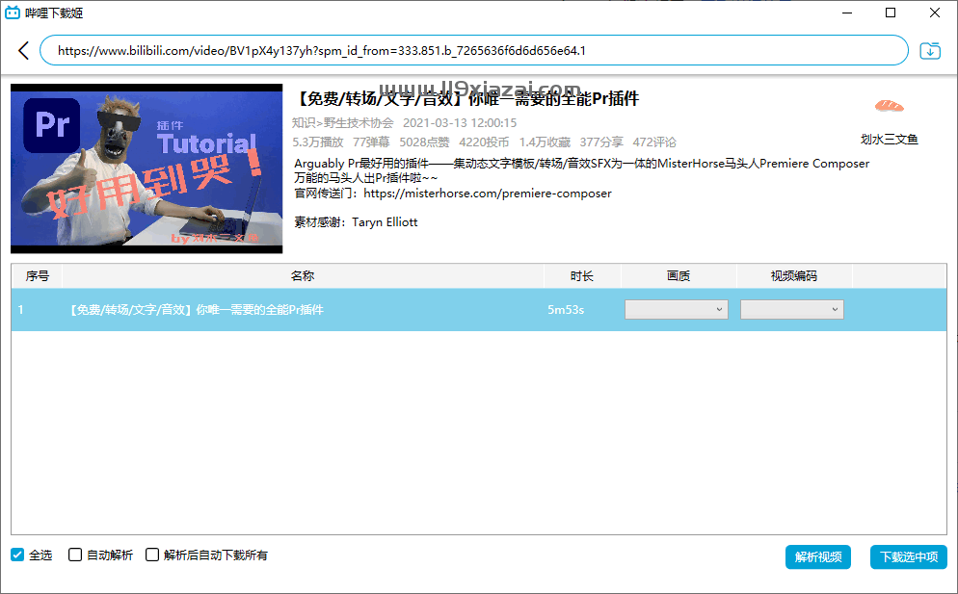Toggle the 全选 checkbox
This screenshot has width=958, height=594.
point(17,555)
